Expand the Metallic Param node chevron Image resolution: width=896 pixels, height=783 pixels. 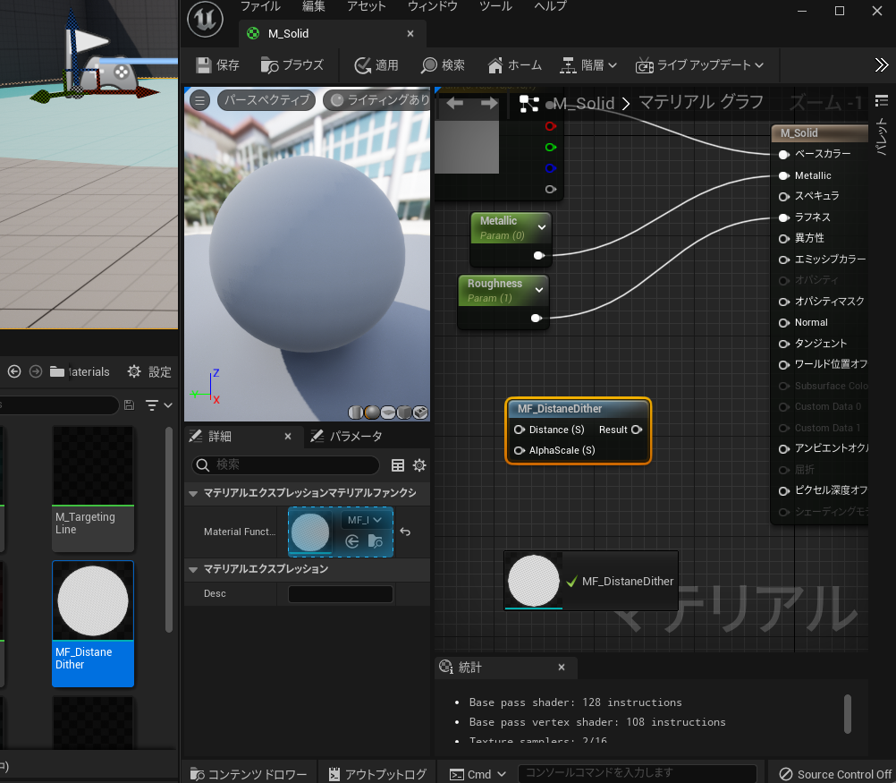pos(542,227)
